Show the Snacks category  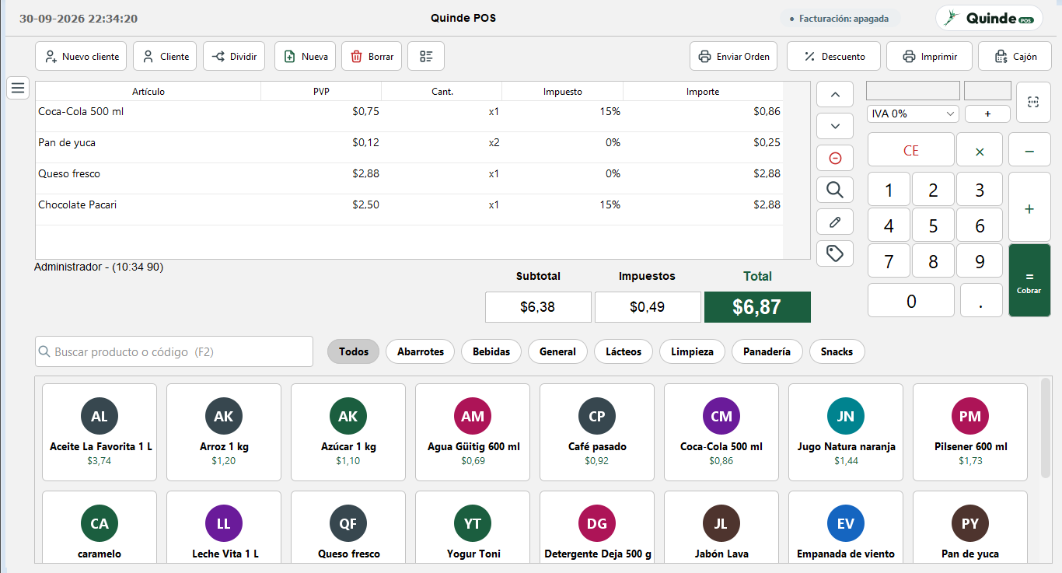coord(837,351)
